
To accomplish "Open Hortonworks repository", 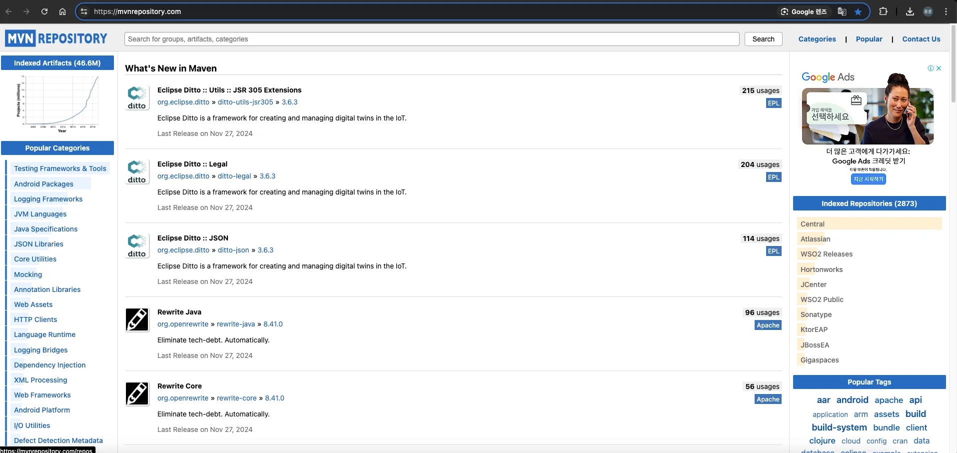I will (822, 269).
